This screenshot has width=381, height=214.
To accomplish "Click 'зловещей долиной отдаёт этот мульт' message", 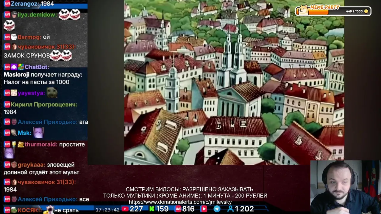I will coord(41,169).
